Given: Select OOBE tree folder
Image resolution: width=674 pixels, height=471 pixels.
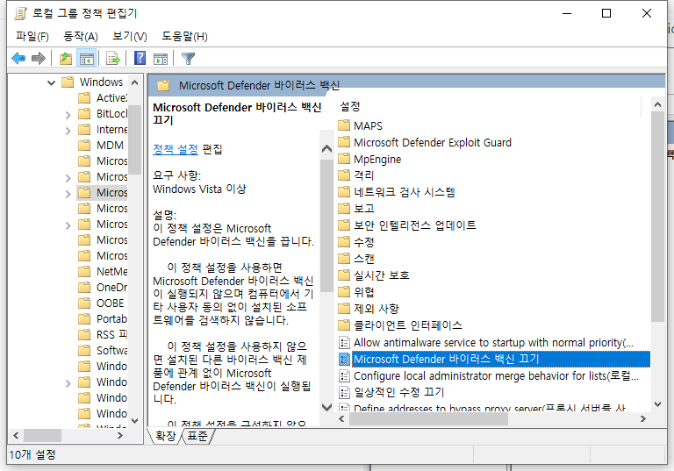Looking at the screenshot, I should coord(102,303).
